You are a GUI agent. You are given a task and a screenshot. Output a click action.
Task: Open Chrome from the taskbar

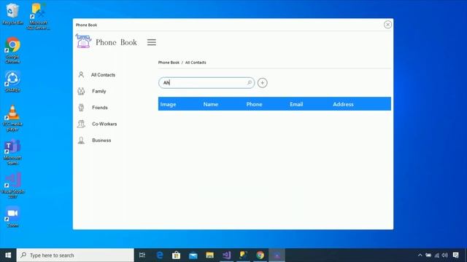(260, 255)
